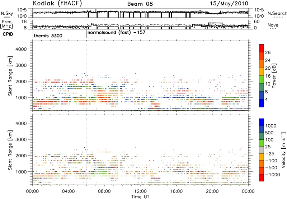Click the 'normalsound (fast) -157' text

click(116, 33)
